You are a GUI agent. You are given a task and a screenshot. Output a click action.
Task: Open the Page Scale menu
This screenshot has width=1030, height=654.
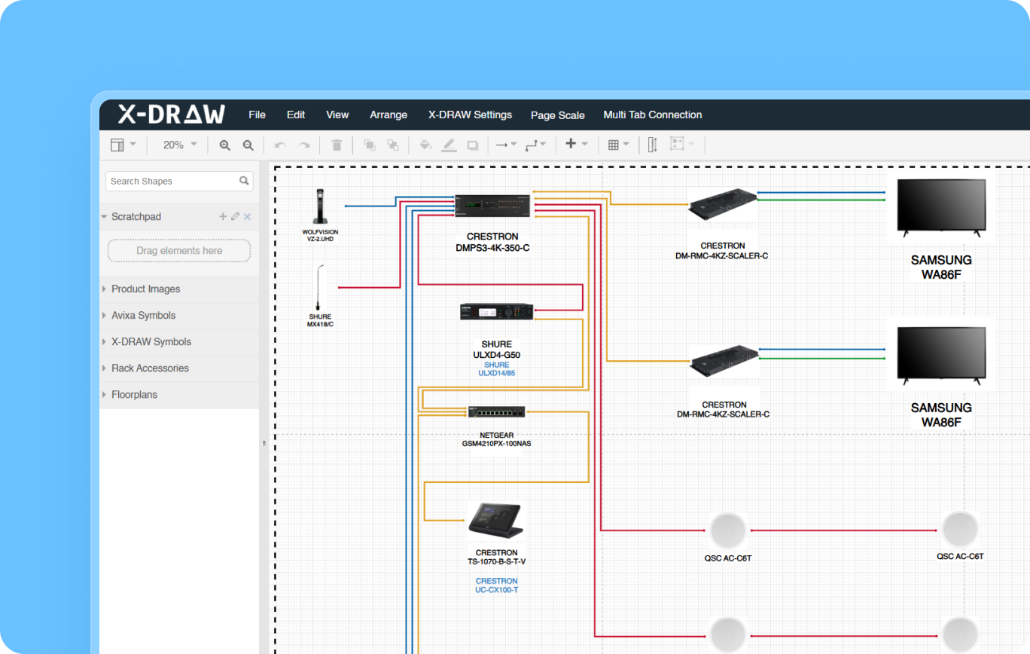coord(558,115)
